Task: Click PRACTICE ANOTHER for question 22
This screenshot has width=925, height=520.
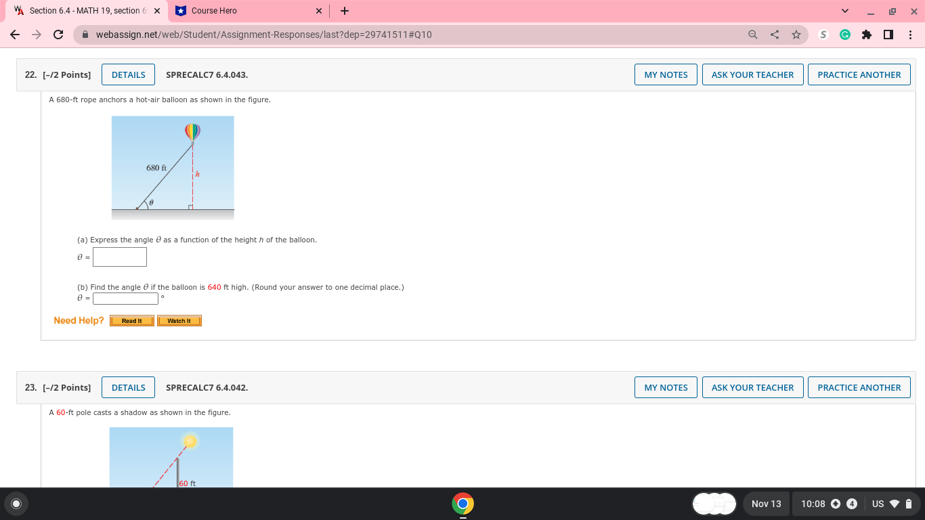Action: coord(859,74)
